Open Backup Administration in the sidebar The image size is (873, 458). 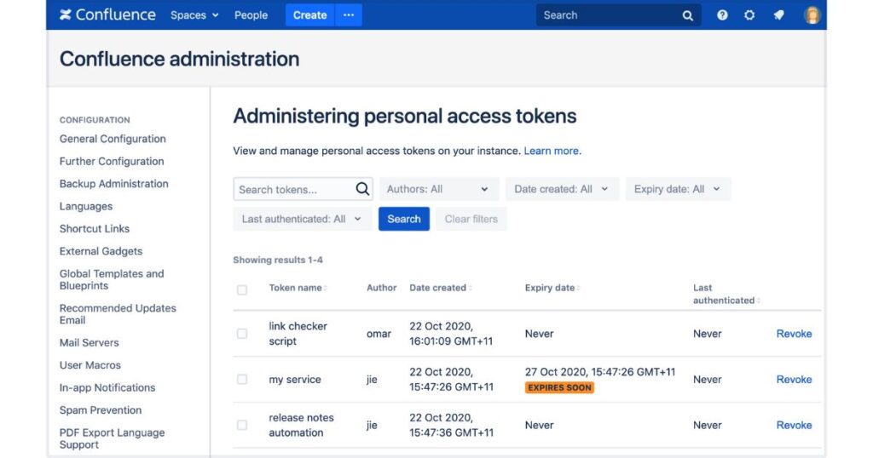(x=113, y=184)
